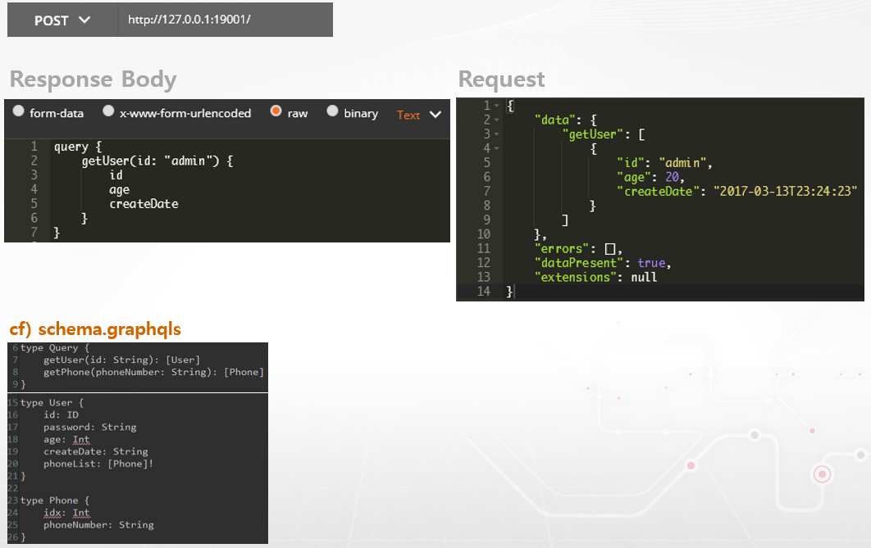Image resolution: width=871 pixels, height=548 pixels.
Task: Click the getUser(id: "admin") query line
Action: tap(157, 161)
